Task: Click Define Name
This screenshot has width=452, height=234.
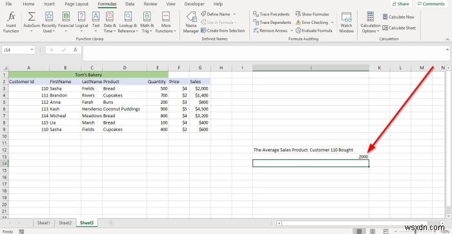Action: tap(216, 14)
